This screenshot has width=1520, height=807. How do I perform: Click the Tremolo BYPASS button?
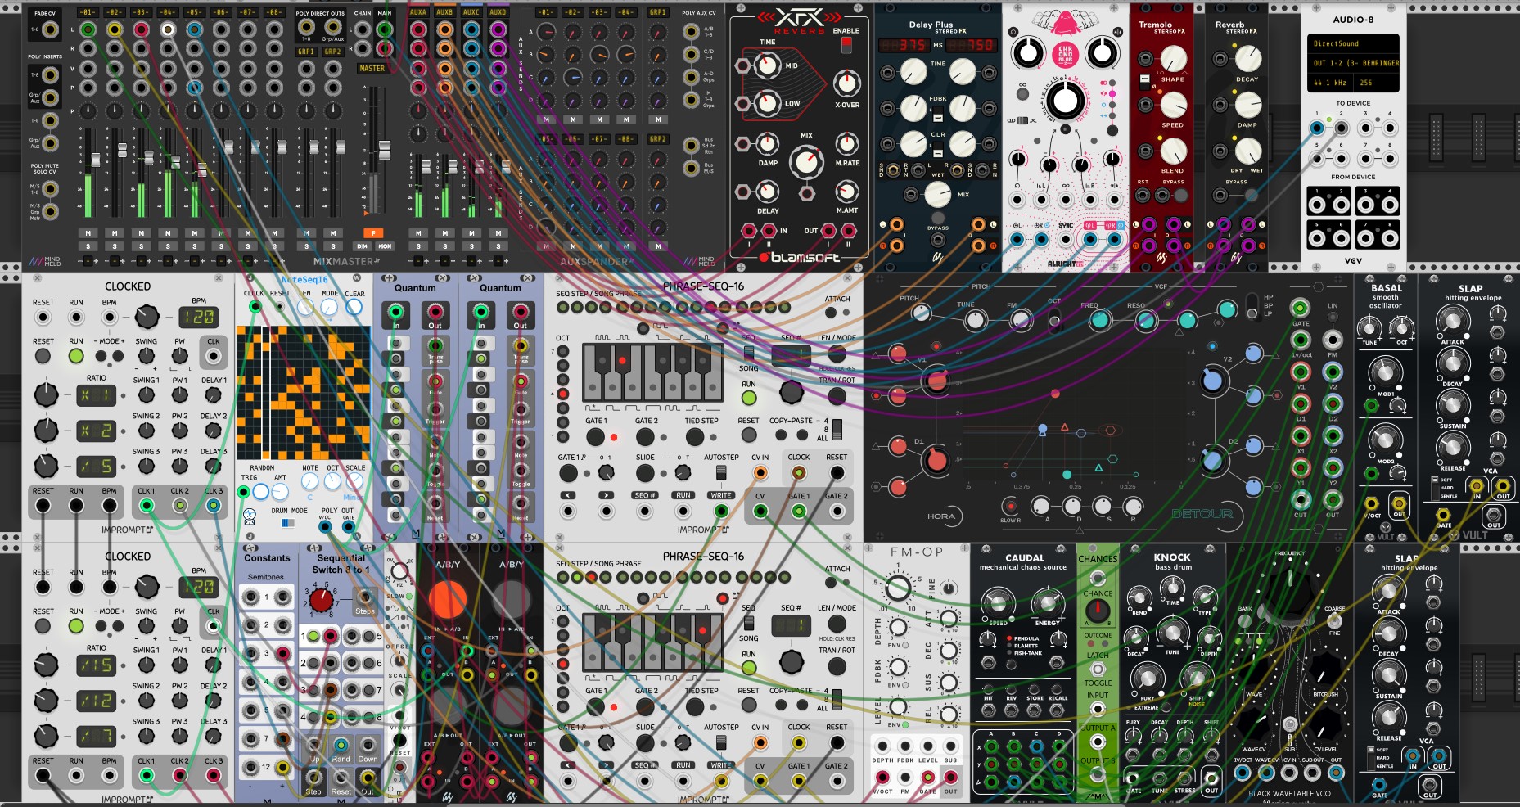1180,196
